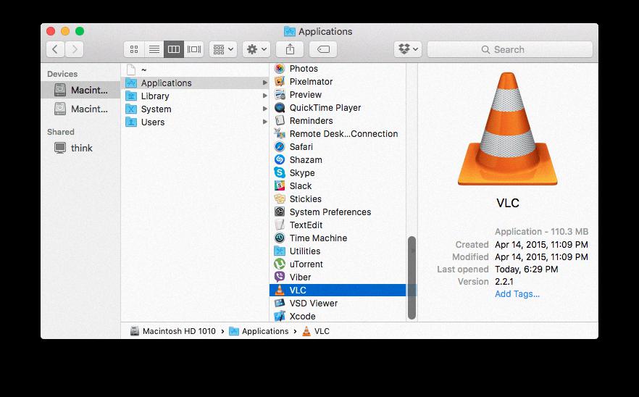The image size is (639, 397).
Task: Go forward with the forward arrow
Action: point(74,49)
